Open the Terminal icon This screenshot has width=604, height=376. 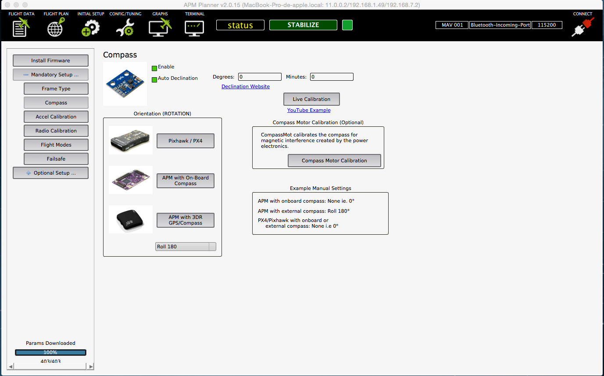(x=194, y=28)
